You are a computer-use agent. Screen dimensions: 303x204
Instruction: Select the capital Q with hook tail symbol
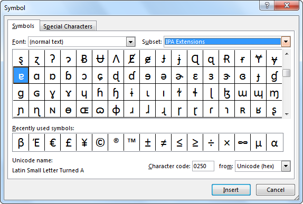(195, 59)
